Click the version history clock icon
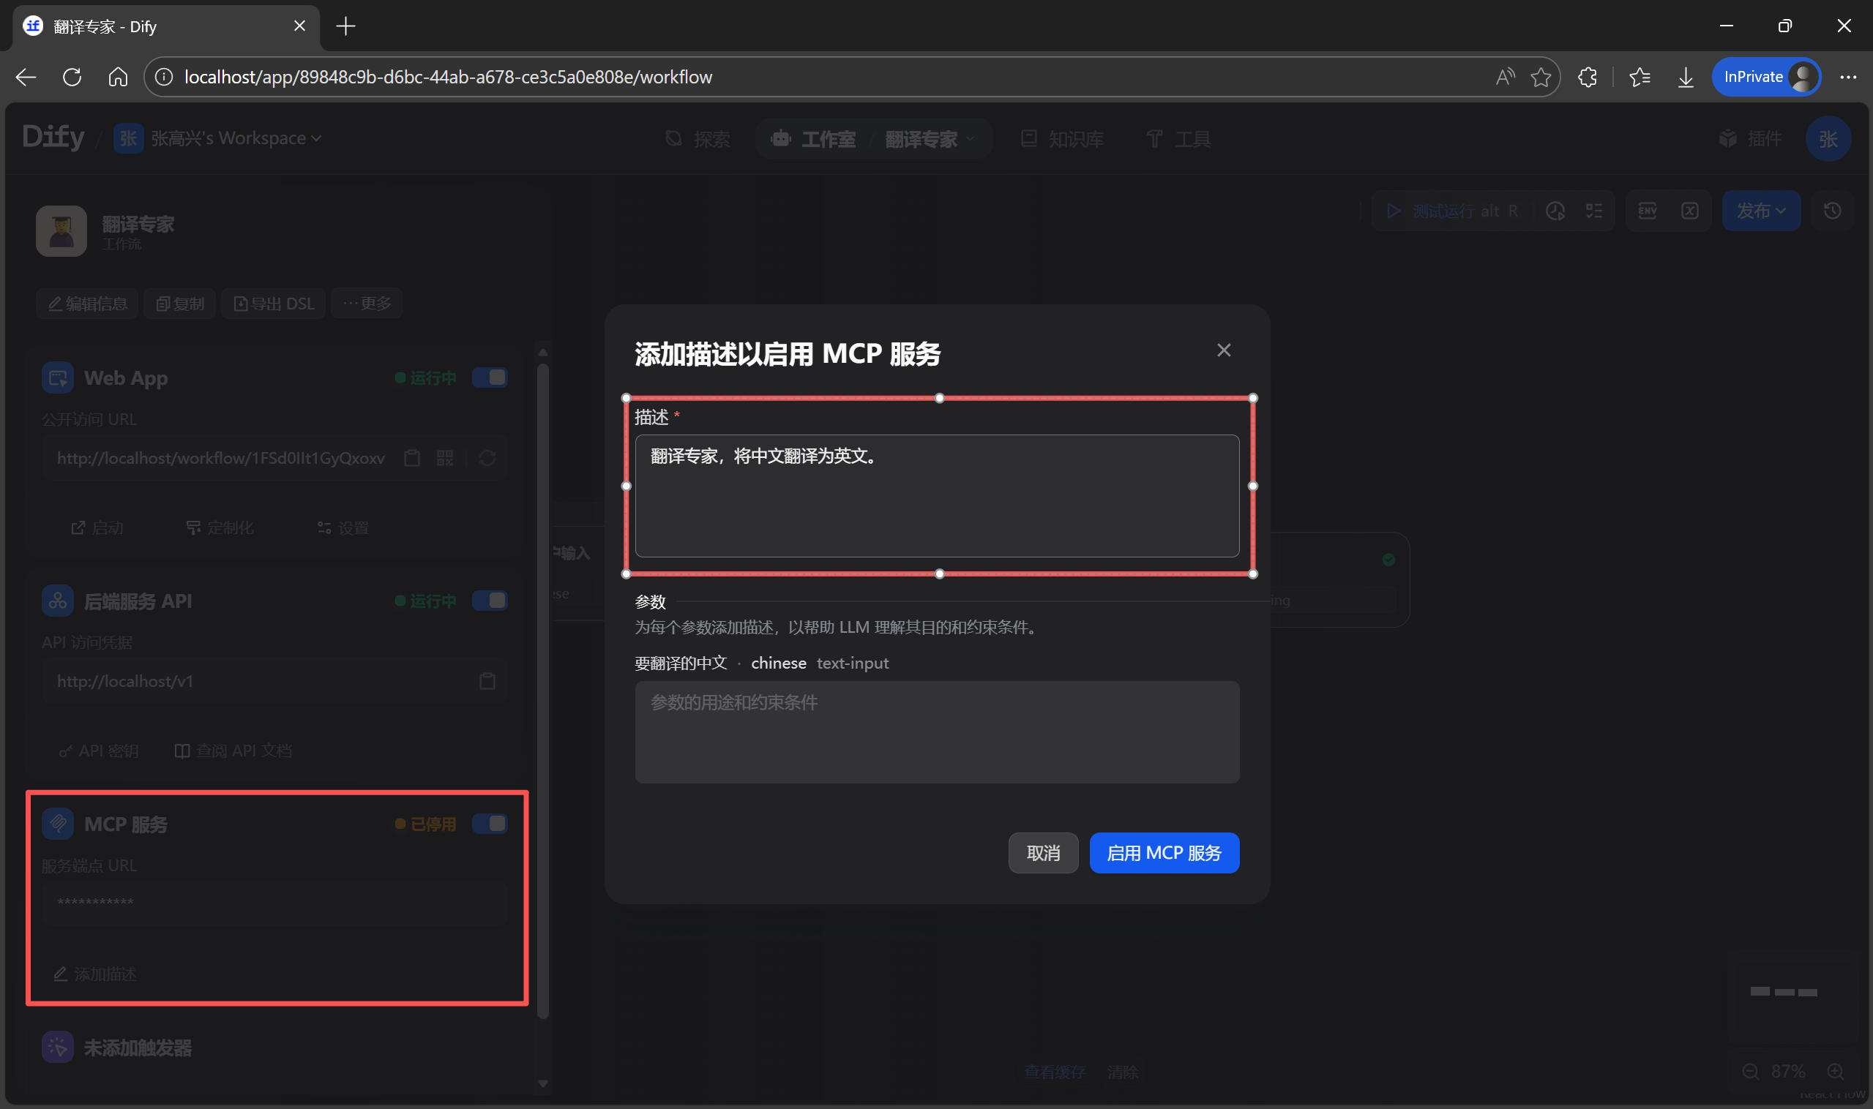 1832,211
